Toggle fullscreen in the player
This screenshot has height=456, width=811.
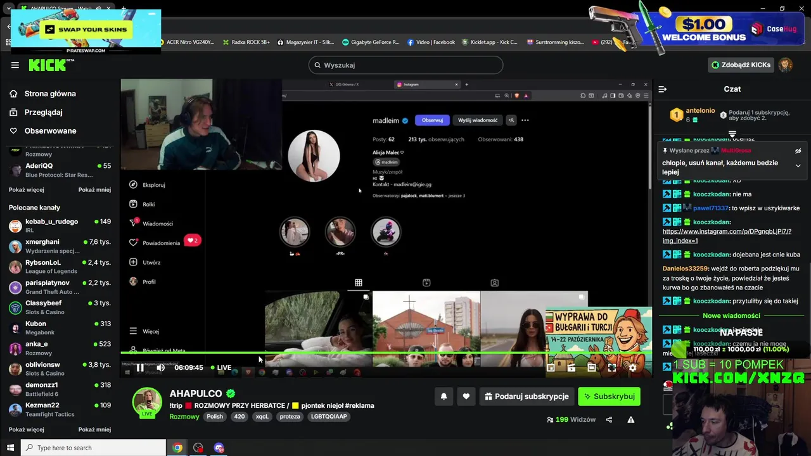coord(611,367)
